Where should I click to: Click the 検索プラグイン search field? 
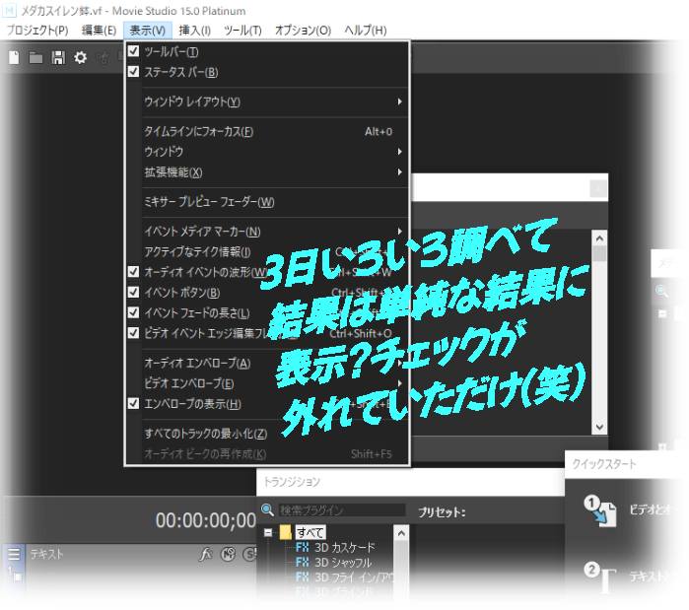click(x=342, y=509)
